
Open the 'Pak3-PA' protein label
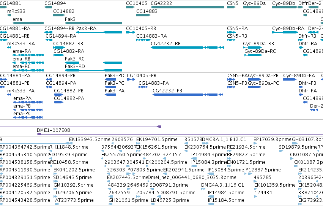tap(115, 91)
